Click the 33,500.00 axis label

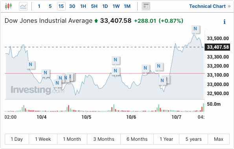tap(218, 39)
